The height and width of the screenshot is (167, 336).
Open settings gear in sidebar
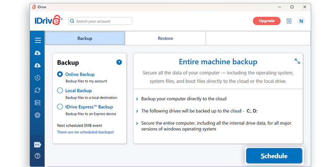(37, 115)
